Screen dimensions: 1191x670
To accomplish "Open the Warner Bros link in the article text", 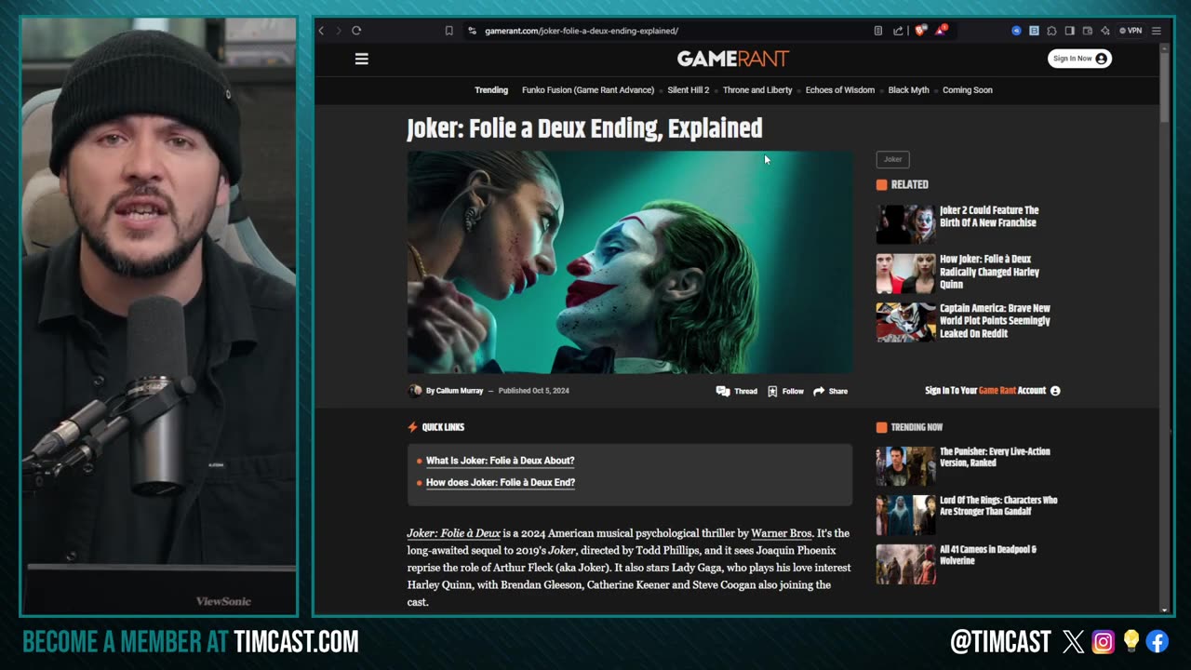I will 782,533.
